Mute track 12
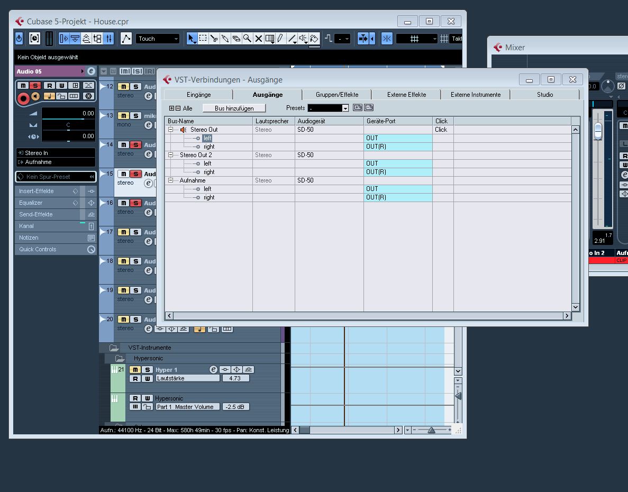The width and height of the screenshot is (628, 492). click(123, 86)
